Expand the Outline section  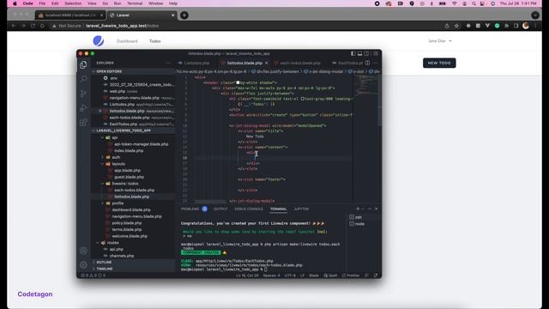click(133, 262)
